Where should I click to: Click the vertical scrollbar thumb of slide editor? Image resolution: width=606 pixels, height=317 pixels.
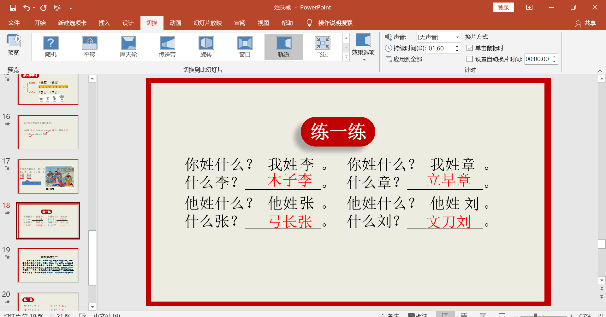coord(602,244)
